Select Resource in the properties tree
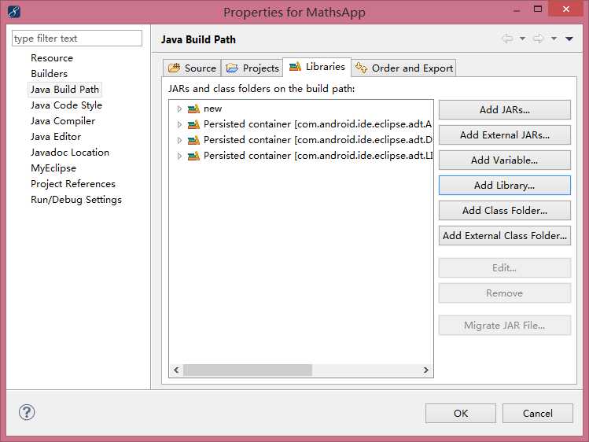589x442 pixels. pyautogui.click(x=52, y=58)
